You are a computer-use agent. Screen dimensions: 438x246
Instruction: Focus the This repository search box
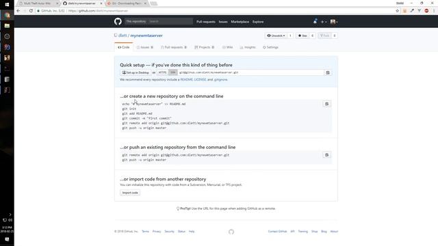pos(159,21)
